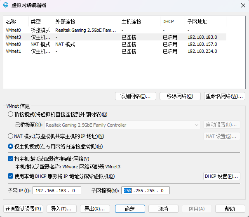The image size is (249, 217).
Task: Open 帮助 button
Action: point(230,209)
